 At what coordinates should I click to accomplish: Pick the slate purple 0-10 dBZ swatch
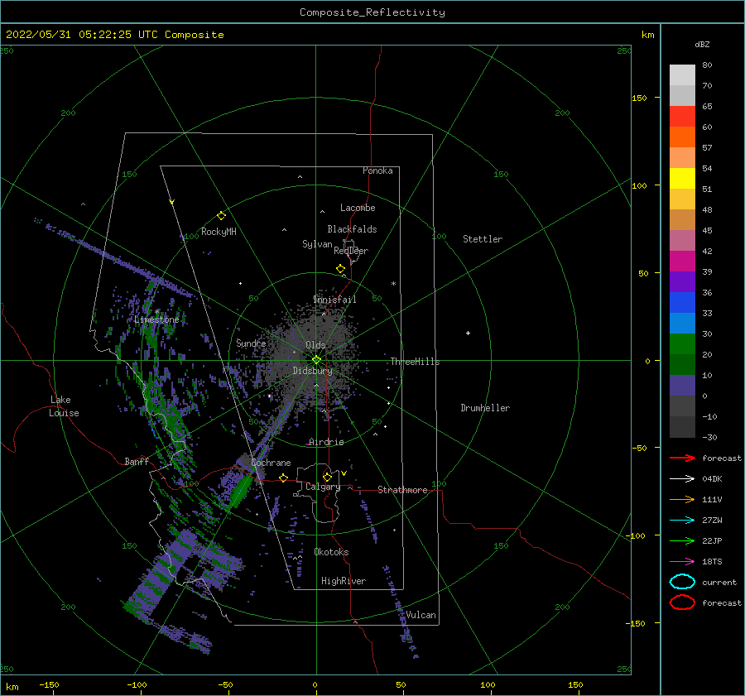(682, 386)
